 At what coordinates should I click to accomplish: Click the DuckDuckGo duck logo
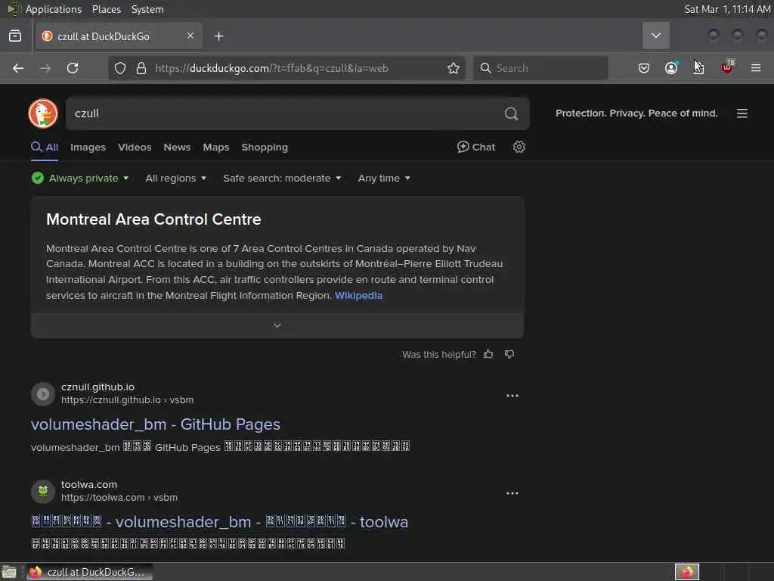click(43, 113)
